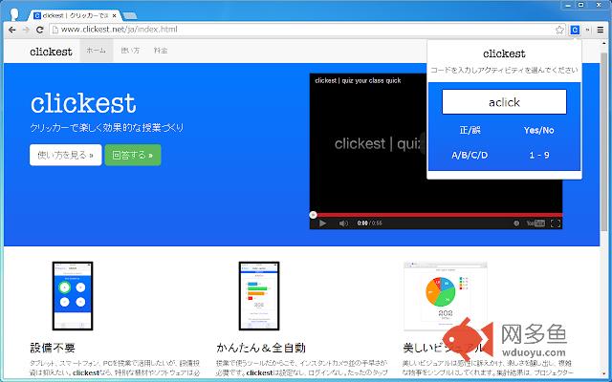Viewport: 612px width, 382px height.
Task: Click the YouTube logo on the player
Action: tap(535, 223)
